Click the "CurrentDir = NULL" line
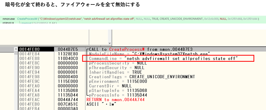 click(x=110, y=86)
